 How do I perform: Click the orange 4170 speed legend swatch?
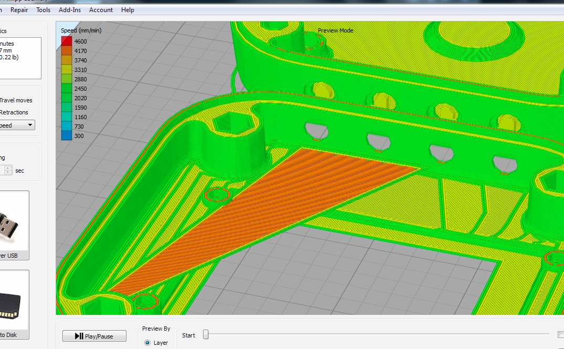point(67,51)
